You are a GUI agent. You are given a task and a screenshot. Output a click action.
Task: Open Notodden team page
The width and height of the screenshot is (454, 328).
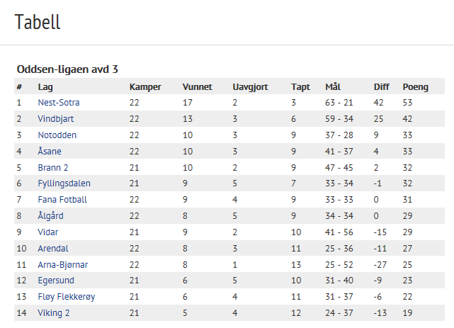pyautogui.click(x=57, y=135)
